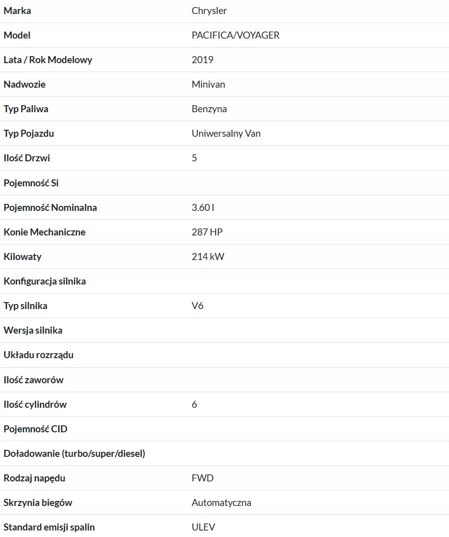Click the Ilość cylindrów label
The image size is (449, 537).
(x=35, y=404)
